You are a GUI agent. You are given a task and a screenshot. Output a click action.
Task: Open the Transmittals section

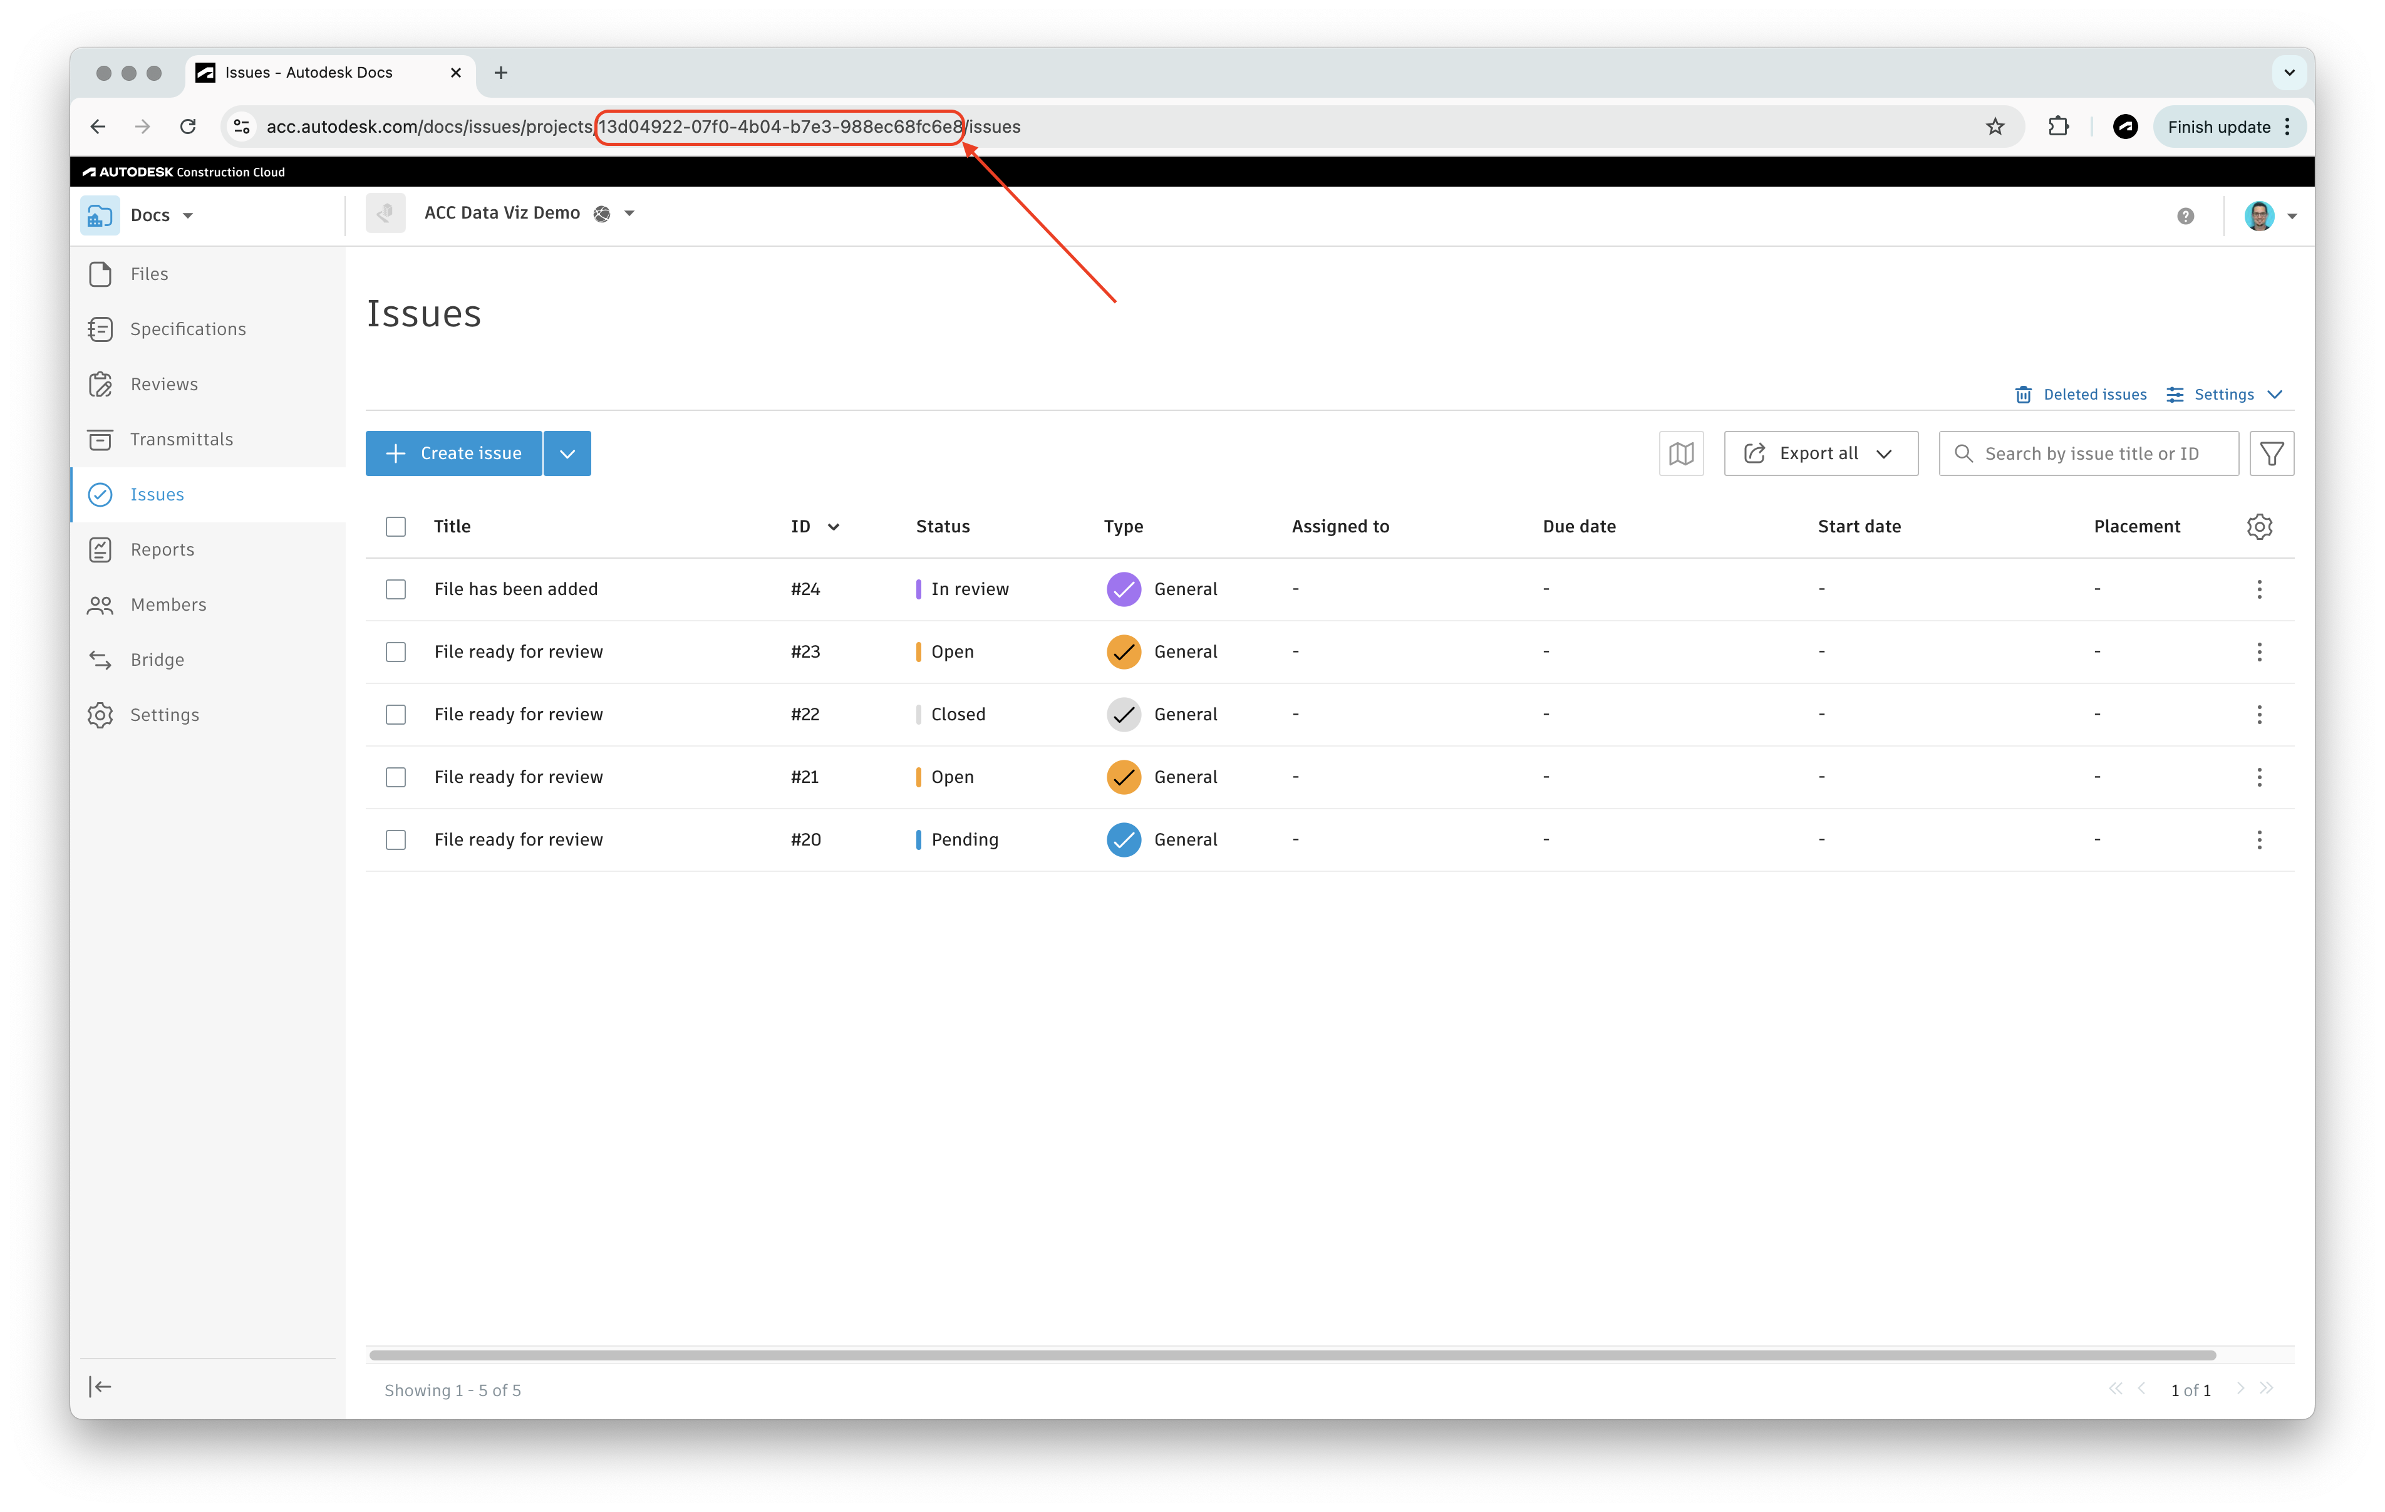[x=181, y=439]
